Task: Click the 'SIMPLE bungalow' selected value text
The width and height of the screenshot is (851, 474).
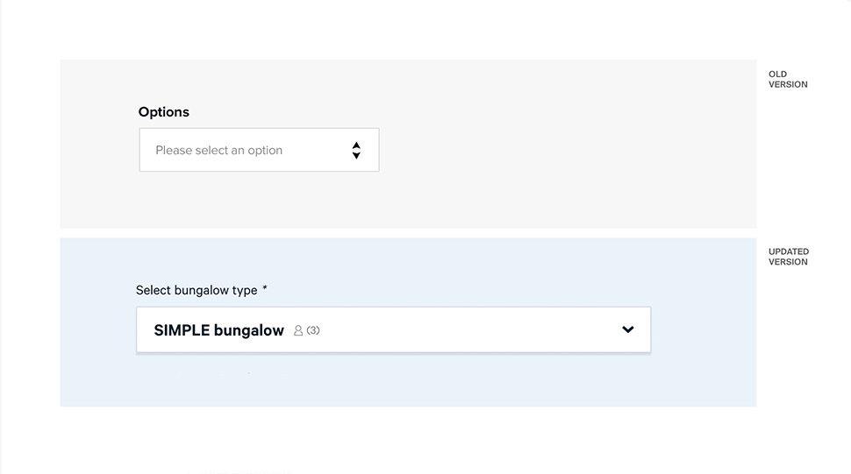Action: click(x=218, y=330)
